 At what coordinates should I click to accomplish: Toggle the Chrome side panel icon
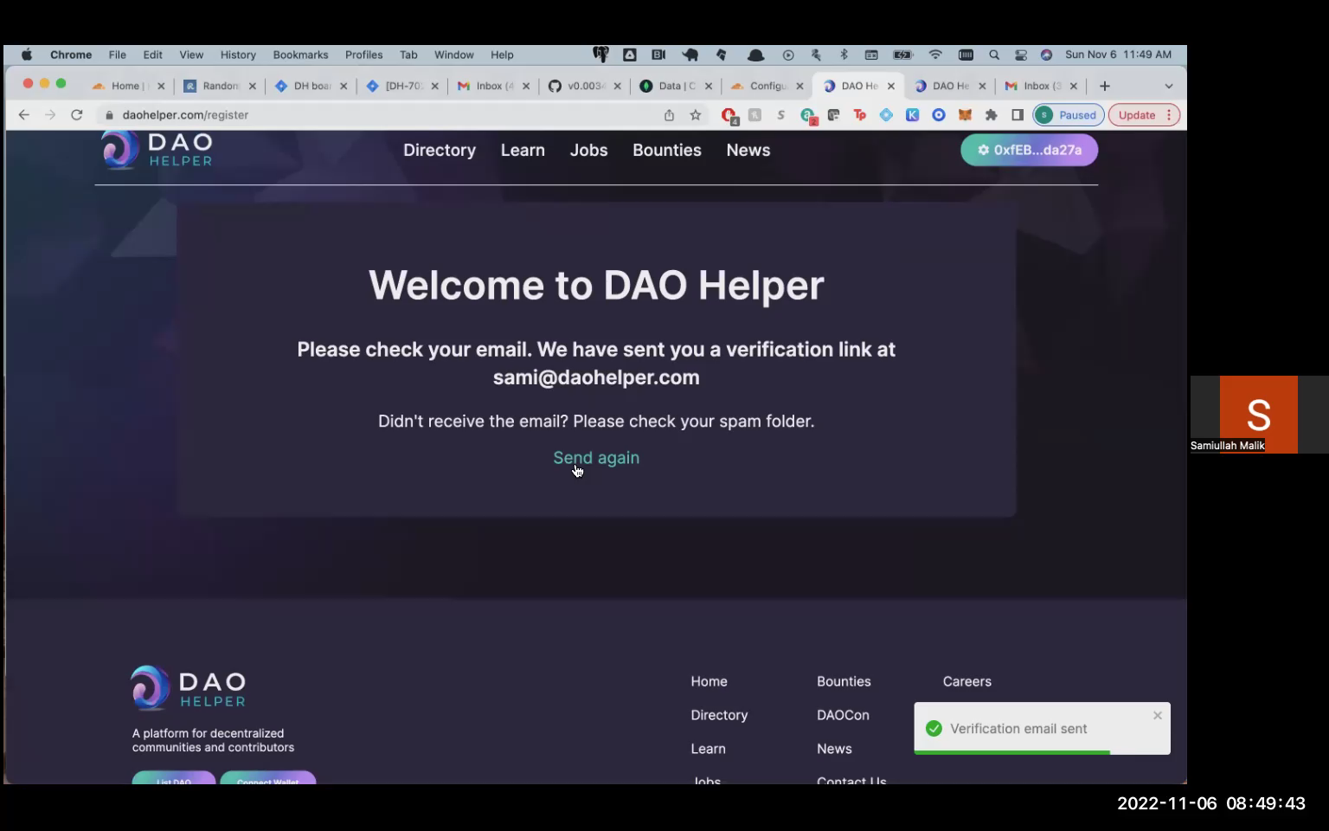(1018, 115)
